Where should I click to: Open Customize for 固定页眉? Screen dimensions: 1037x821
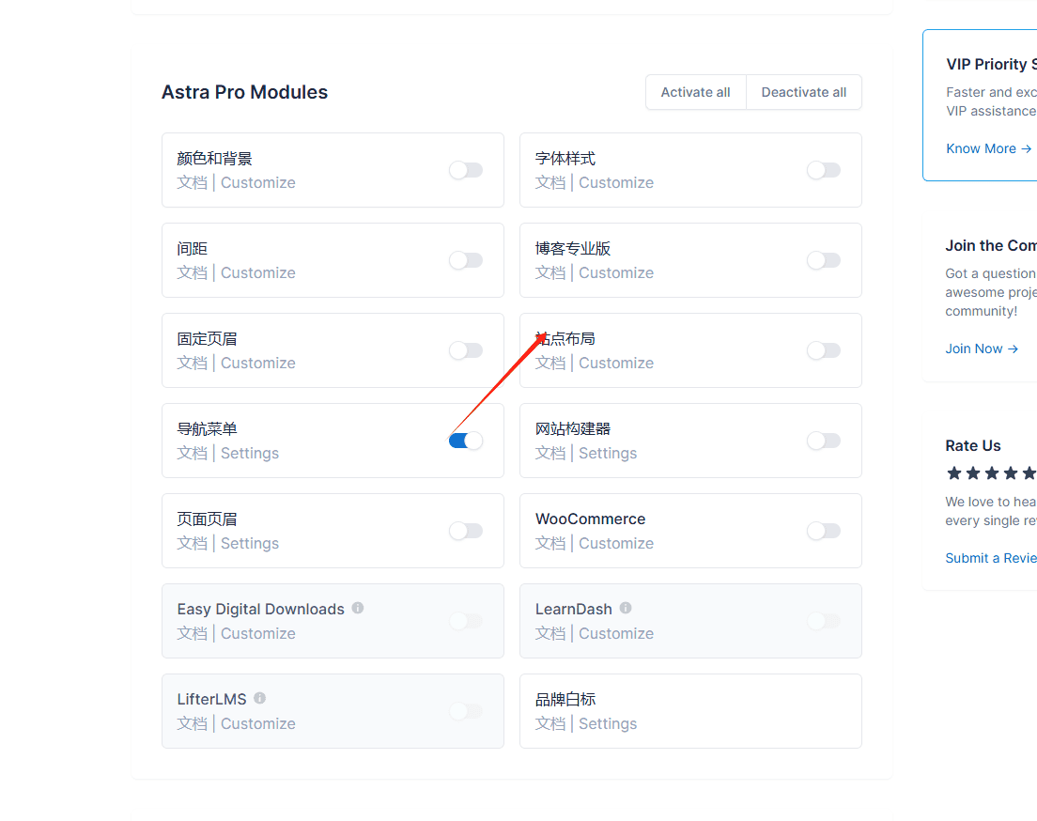point(258,363)
